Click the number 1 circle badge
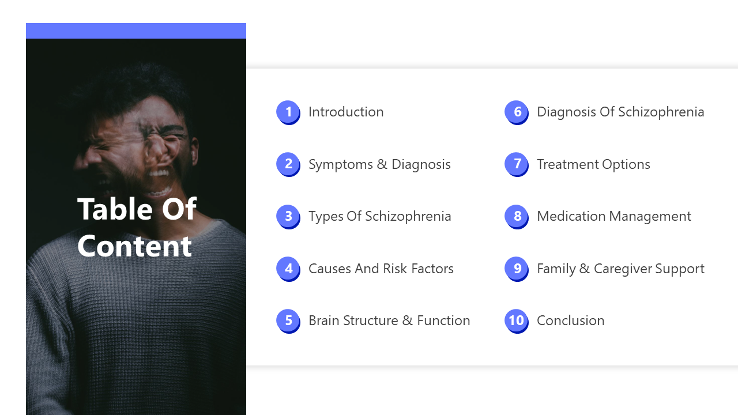Viewport: 738px width, 415px height. [x=288, y=112]
